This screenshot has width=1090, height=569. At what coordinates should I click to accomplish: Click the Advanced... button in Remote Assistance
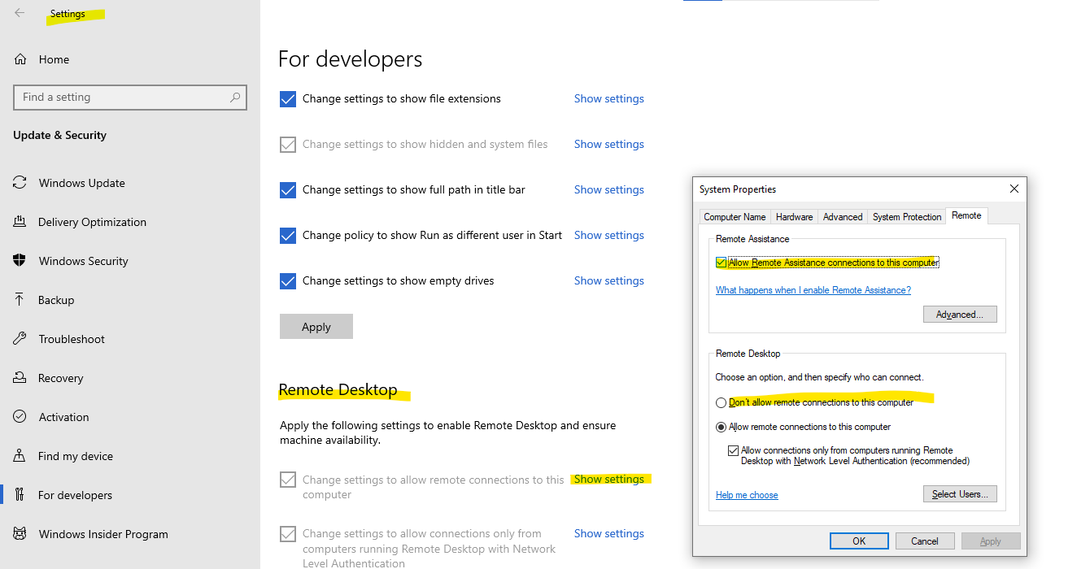point(960,315)
